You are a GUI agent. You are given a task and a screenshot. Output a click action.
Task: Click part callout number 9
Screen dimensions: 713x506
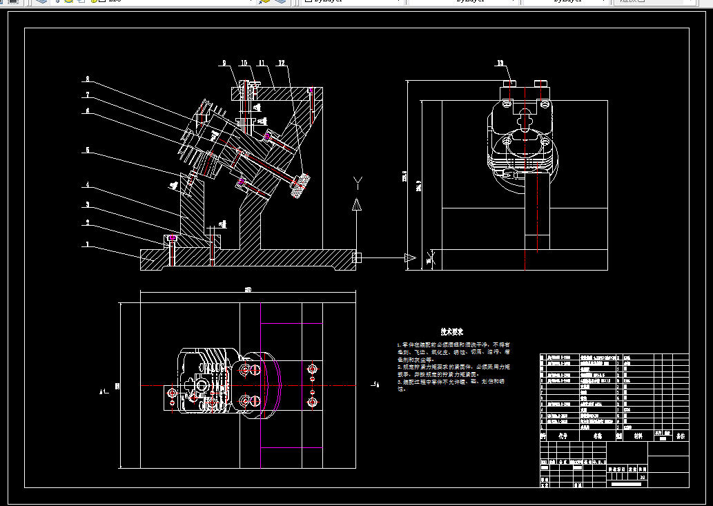click(224, 64)
